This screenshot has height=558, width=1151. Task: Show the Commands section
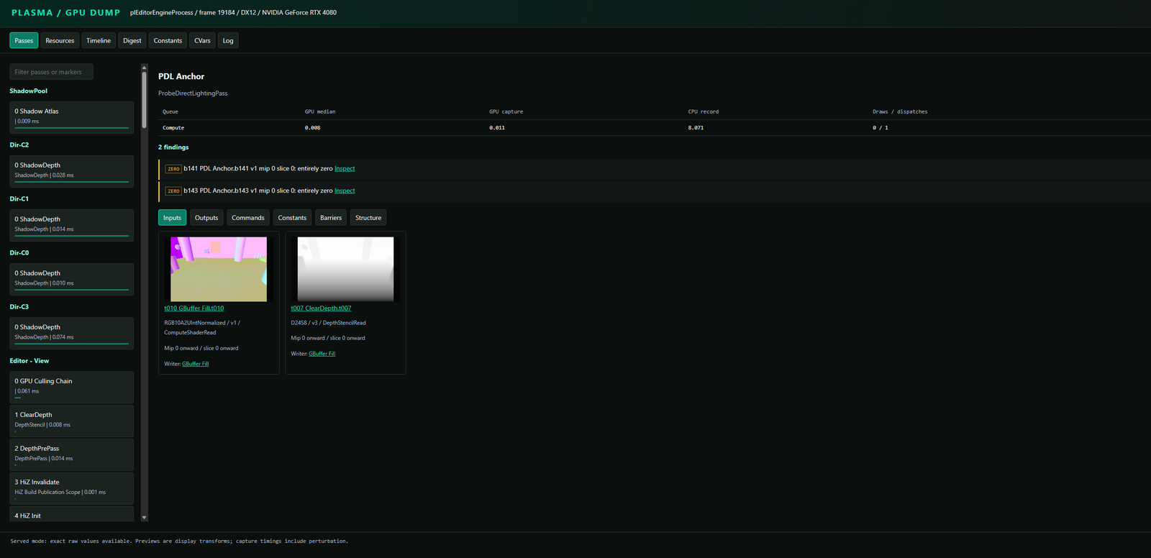coord(248,218)
